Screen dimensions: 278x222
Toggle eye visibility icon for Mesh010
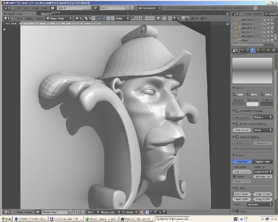click(264, 24)
